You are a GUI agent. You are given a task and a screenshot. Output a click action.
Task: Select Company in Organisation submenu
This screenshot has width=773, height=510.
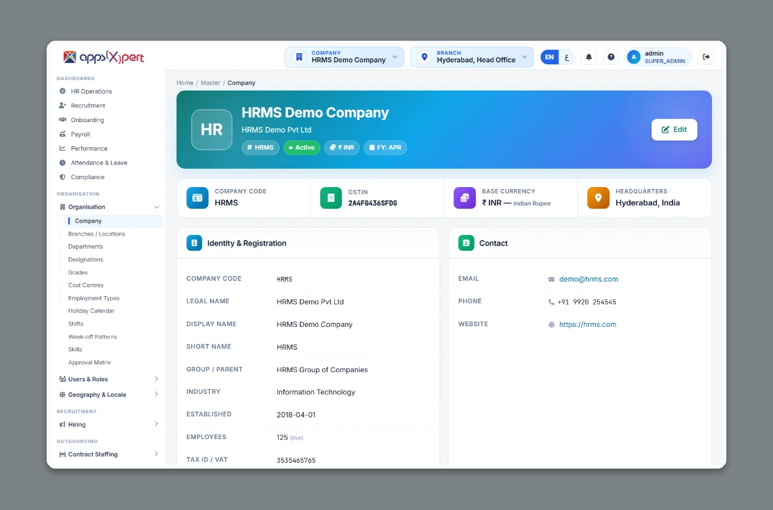pos(113,221)
